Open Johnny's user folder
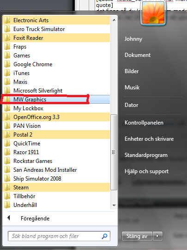Viewport: 187px width, 250px height. (x=133, y=39)
